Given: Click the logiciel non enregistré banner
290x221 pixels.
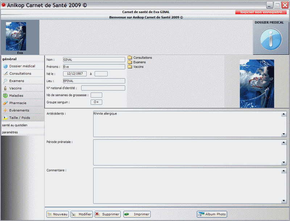Looking at the screenshot, I should point(261,12).
